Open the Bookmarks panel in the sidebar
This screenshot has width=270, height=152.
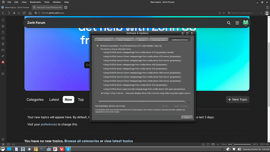coord(3,20)
